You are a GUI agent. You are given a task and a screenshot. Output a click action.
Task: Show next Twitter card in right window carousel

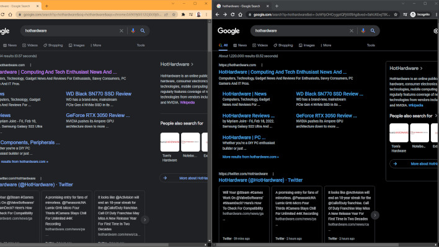point(375,215)
